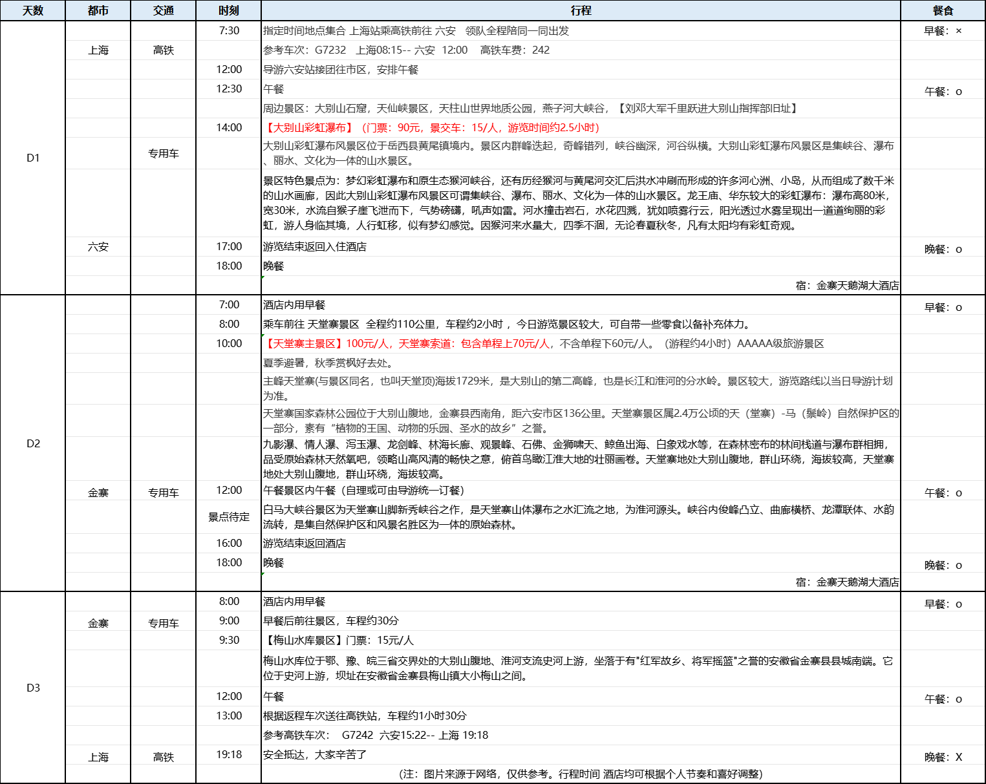986x784 pixels.
Task: Click the D2 day cell
Action: pyautogui.click(x=33, y=444)
